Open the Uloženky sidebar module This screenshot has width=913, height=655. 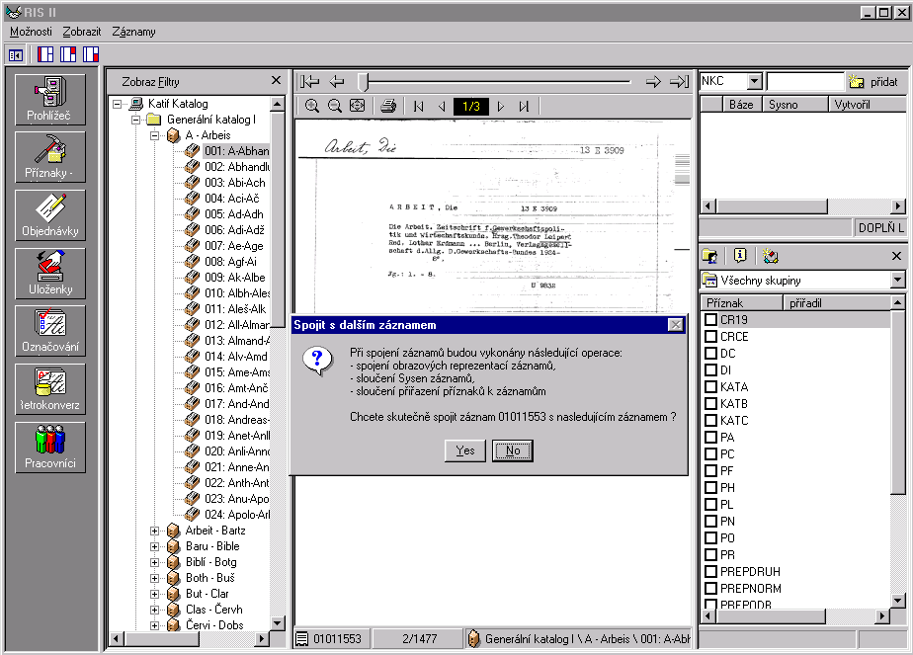coord(49,274)
